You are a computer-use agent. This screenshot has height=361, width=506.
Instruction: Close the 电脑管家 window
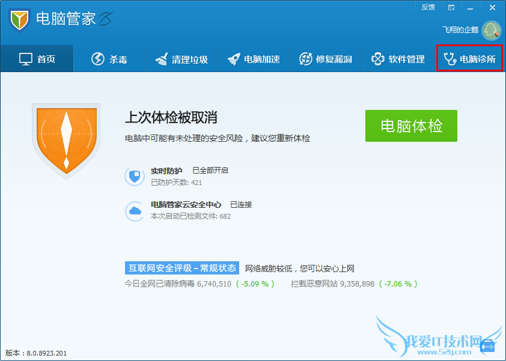[x=492, y=7]
